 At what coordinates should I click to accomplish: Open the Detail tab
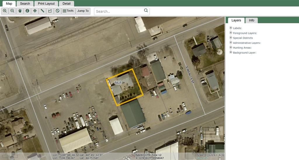tap(67, 4)
